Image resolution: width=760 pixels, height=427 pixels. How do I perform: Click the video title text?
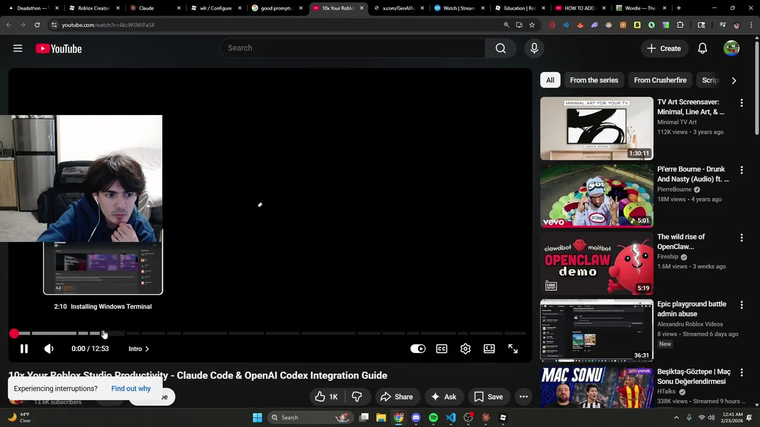click(198, 375)
